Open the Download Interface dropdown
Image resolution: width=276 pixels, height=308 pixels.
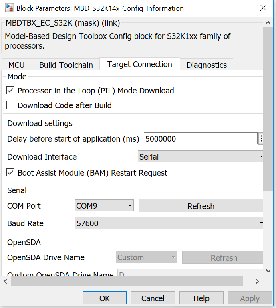point(200,157)
